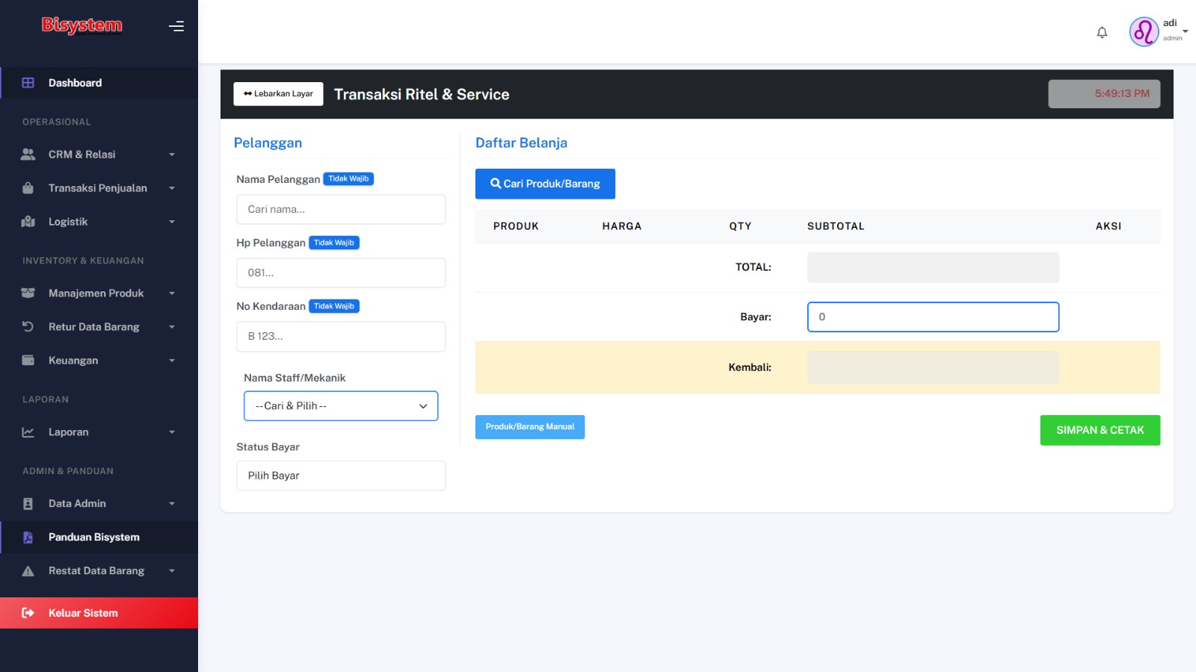Click the Data Admin badge icon
Viewport: 1196px width, 672px height.
[28, 504]
